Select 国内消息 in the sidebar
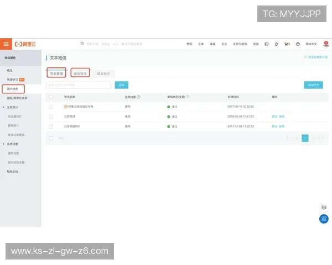Screen dimensions: 332x265 [x=13, y=89]
